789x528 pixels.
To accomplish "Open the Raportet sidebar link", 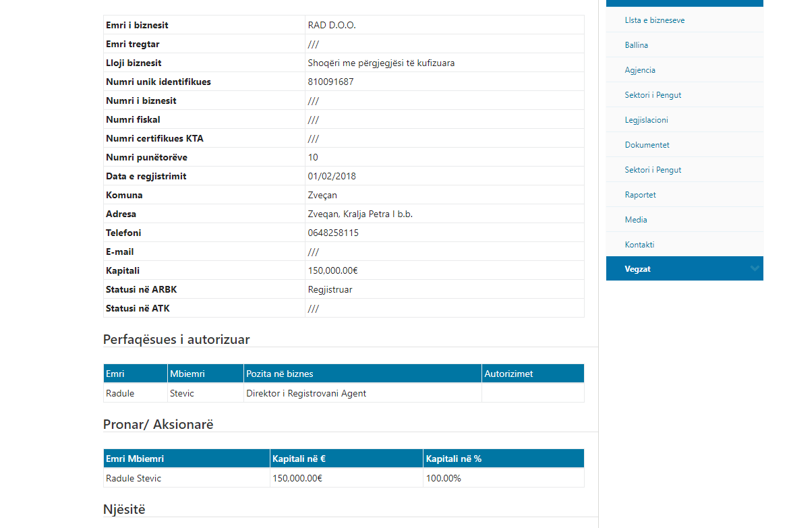I will 640,195.
